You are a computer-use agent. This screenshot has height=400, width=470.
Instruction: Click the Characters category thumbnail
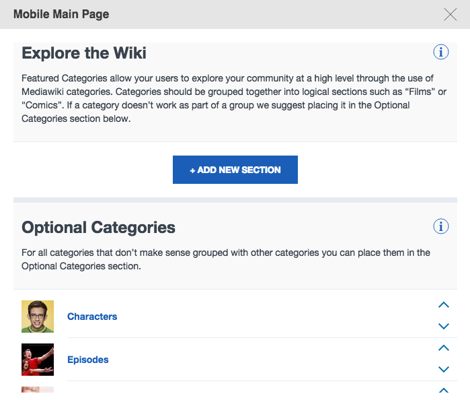[38, 316]
